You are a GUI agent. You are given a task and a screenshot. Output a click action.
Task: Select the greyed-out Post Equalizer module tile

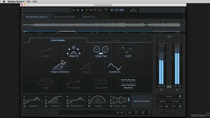point(73,83)
